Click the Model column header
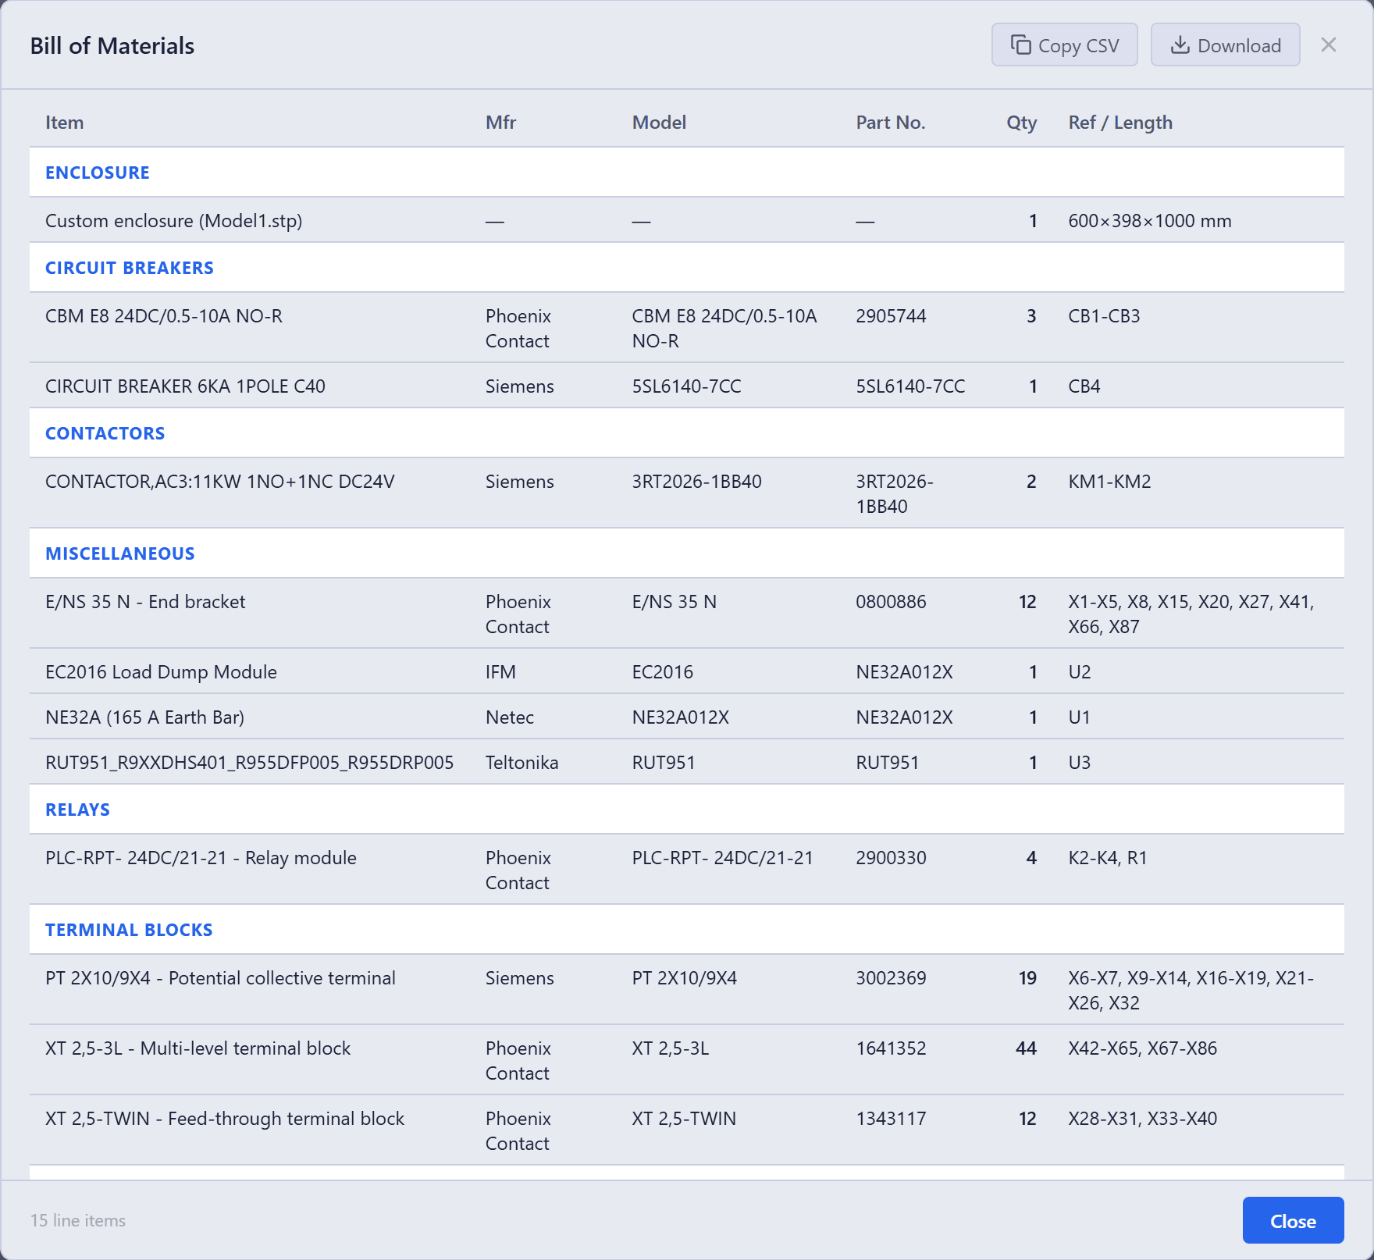The width and height of the screenshot is (1374, 1260). tap(659, 123)
